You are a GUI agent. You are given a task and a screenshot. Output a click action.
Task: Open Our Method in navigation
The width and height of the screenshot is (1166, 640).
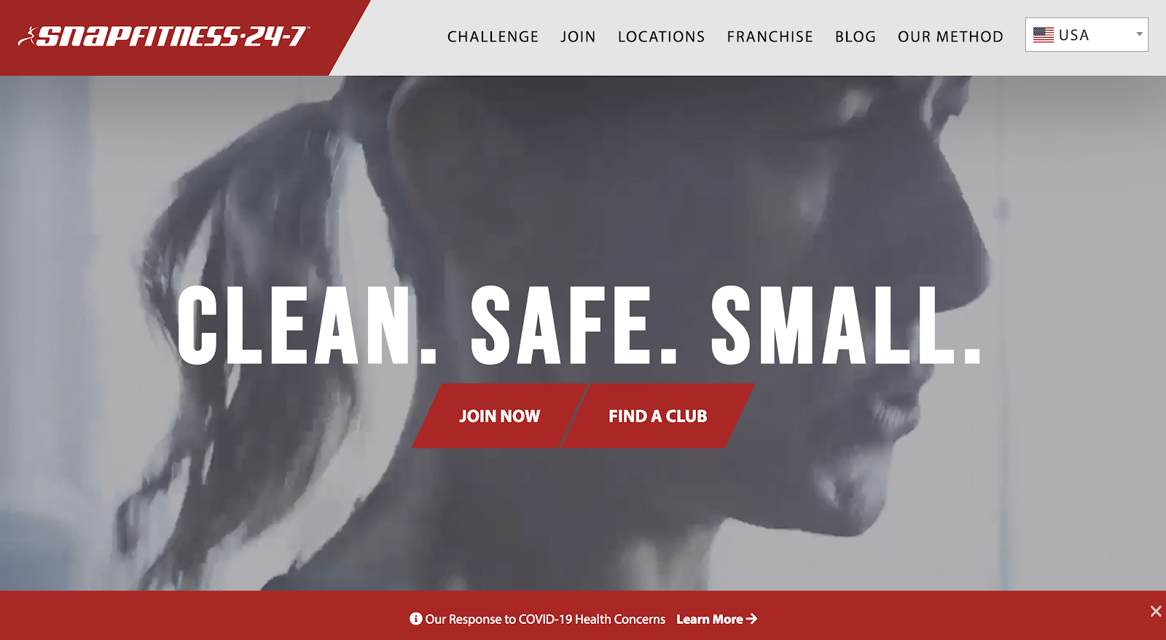950,36
